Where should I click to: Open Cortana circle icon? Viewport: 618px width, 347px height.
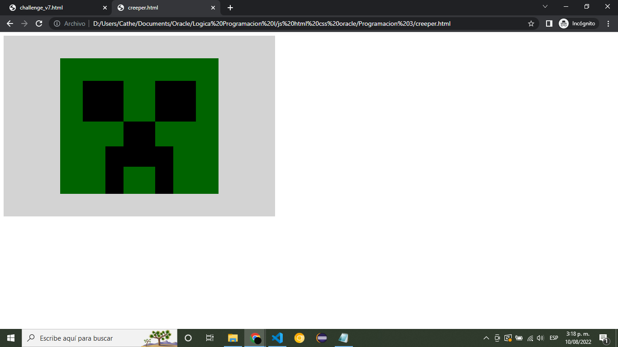pyautogui.click(x=188, y=338)
